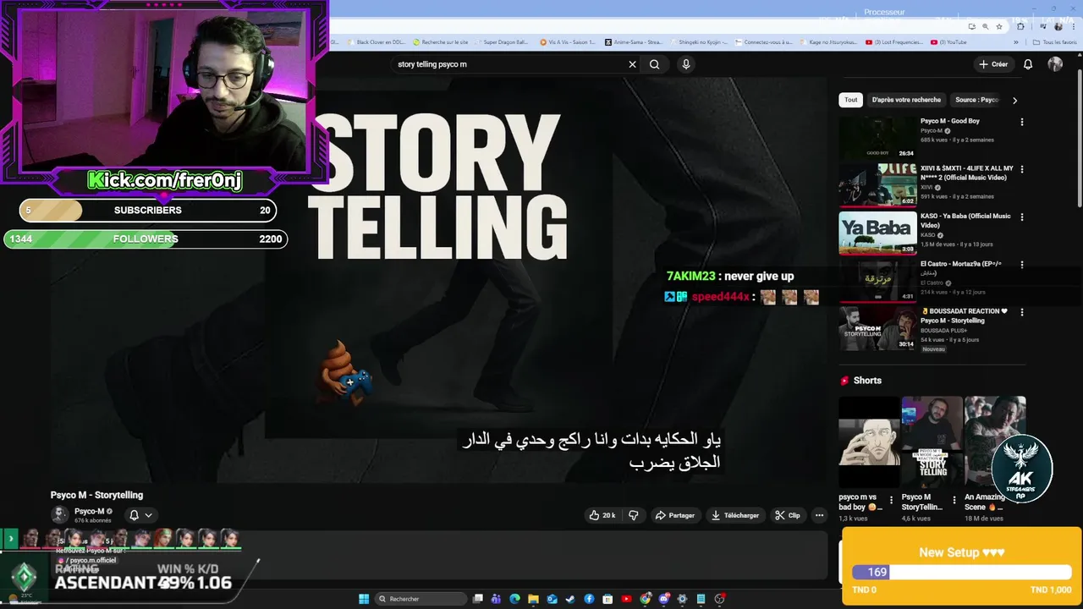The height and width of the screenshot is (609, 1083).
Task: Open Task View on the taskbar
Action: (478, 599)
